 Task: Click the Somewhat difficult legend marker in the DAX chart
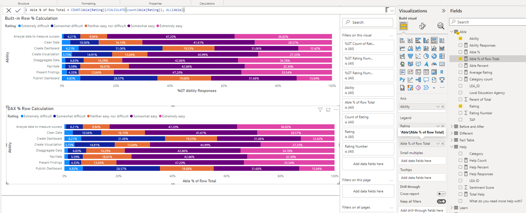tap(55, 116)
